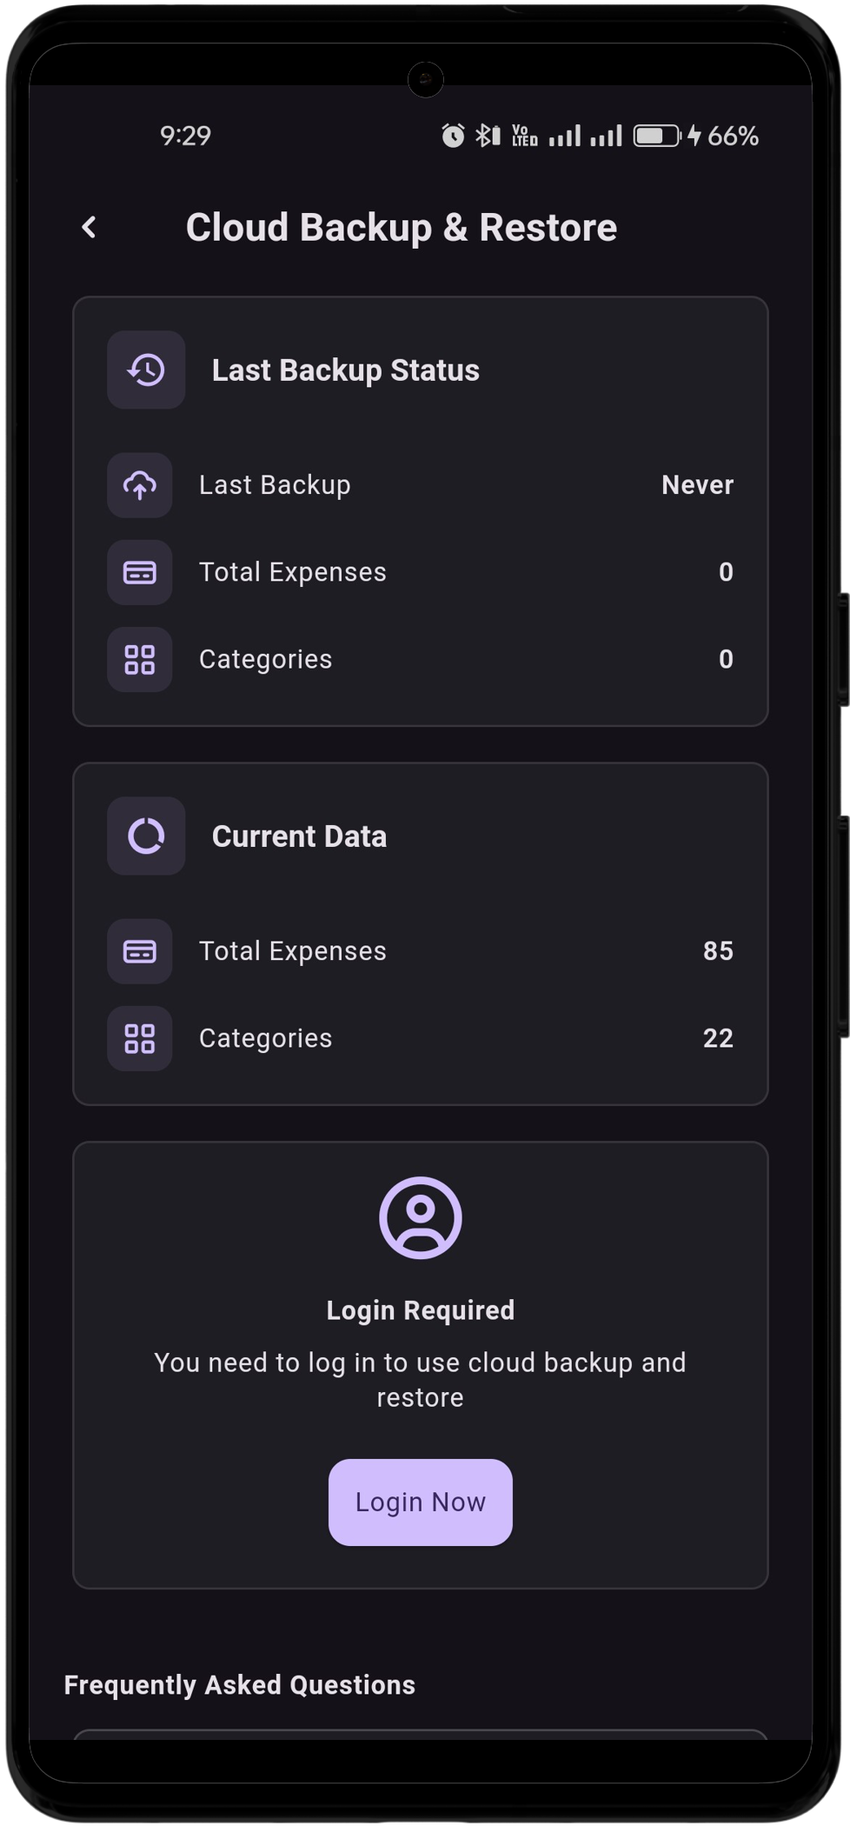Tap the battery indicator in status bar
This screenshot has height=1826, width=850.
tap(657, 136)
